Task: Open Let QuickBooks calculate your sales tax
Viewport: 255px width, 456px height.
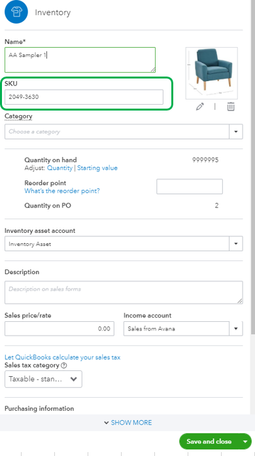Action: coord(63,357)
